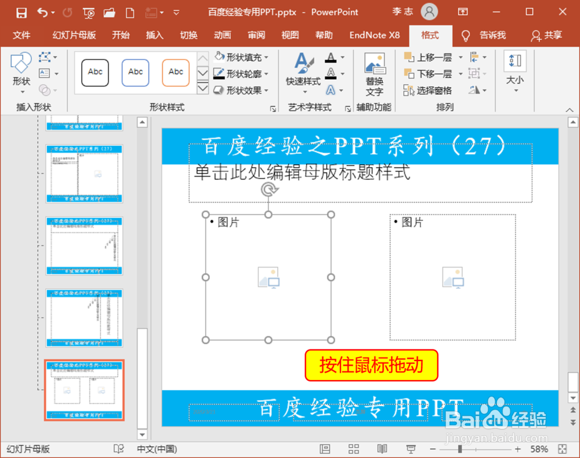580x458 pixels.
Task: Switch to the 视图 tab
Action: [x=290, y=35]
